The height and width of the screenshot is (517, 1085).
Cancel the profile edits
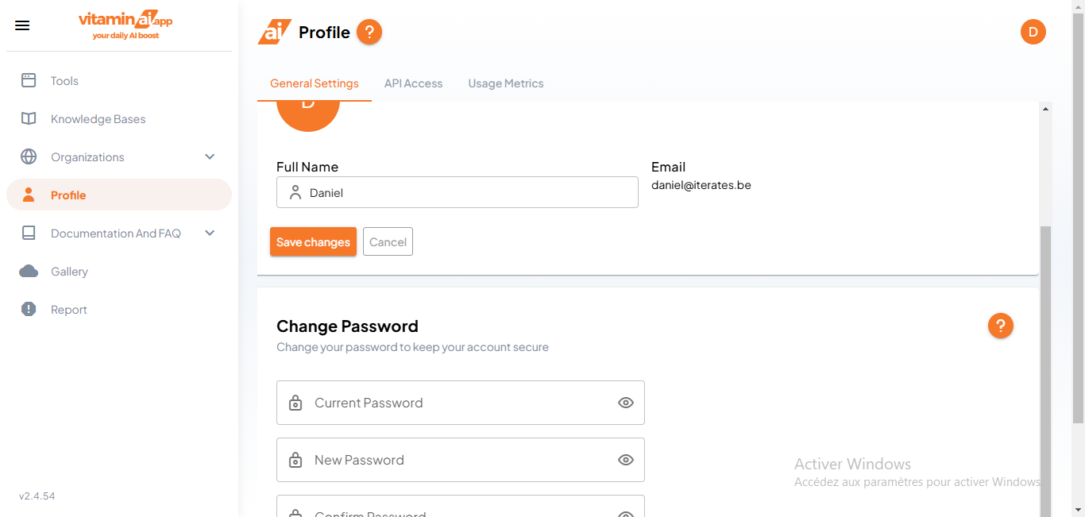coord(388,241)
